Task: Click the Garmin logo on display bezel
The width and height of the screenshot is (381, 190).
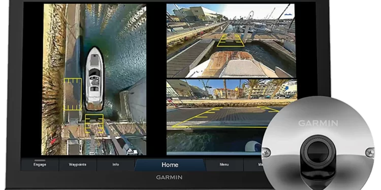Action: [x=169, y=177]
